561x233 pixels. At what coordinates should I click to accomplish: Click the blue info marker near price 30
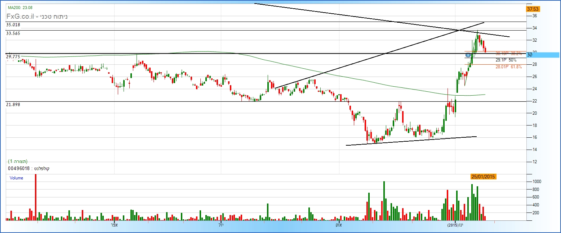point(468,55)
